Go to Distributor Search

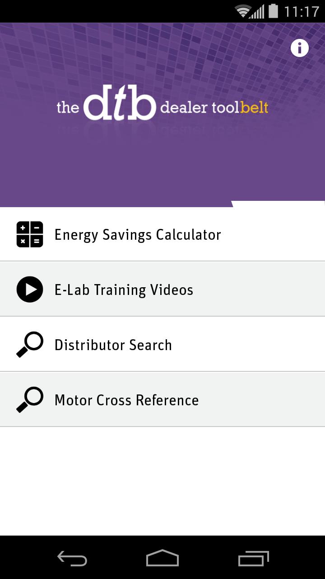tap(113, 345)
